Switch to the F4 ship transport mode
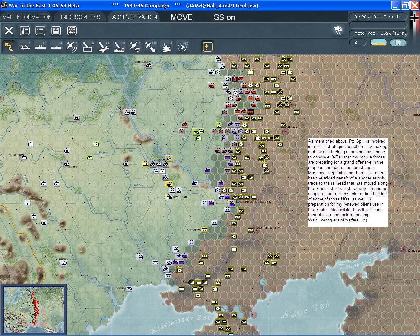The height and width of the screenshot is (336, 420). click(x=56, y=47)
